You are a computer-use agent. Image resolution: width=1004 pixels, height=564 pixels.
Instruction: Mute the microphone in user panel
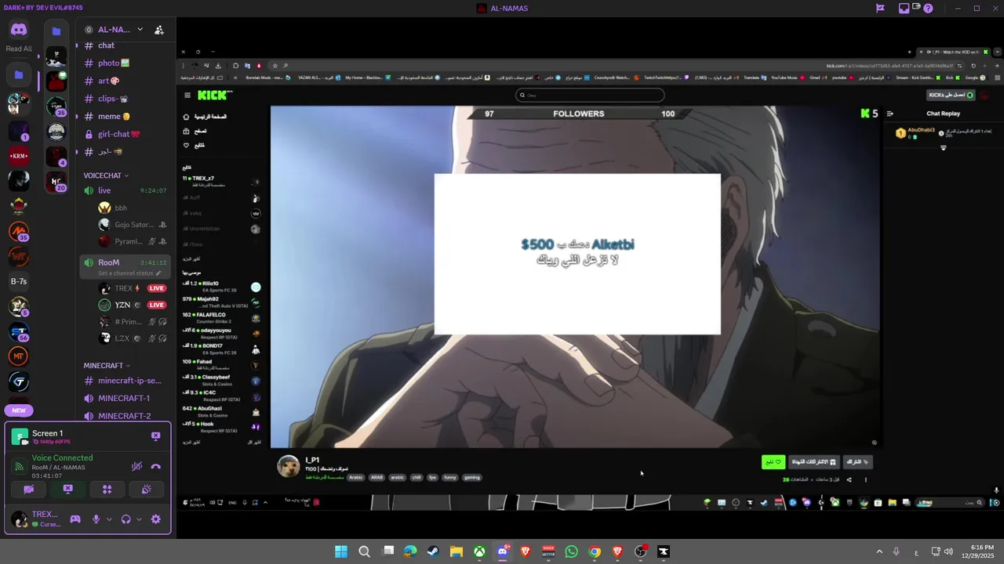click(x=96, y=519)
